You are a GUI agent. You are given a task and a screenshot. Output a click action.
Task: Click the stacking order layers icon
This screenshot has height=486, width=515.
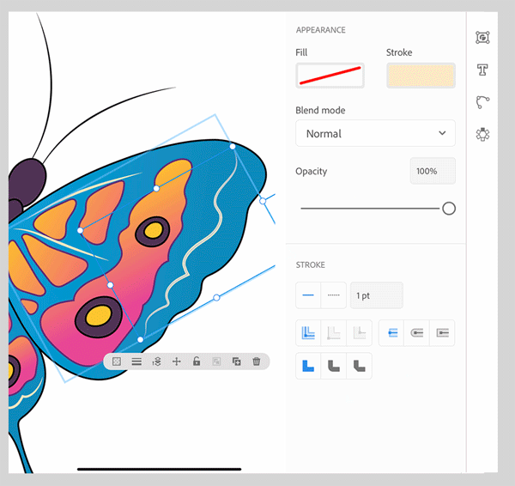coord(156,362)
